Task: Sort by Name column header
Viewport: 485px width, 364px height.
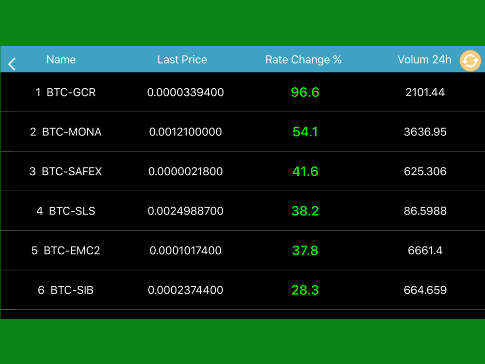Action: click(61, 59)
